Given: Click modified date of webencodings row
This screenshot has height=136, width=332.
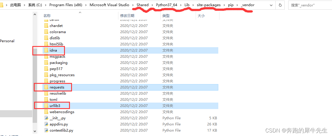Looking at the screenshot, I should (x=134, y=112).
